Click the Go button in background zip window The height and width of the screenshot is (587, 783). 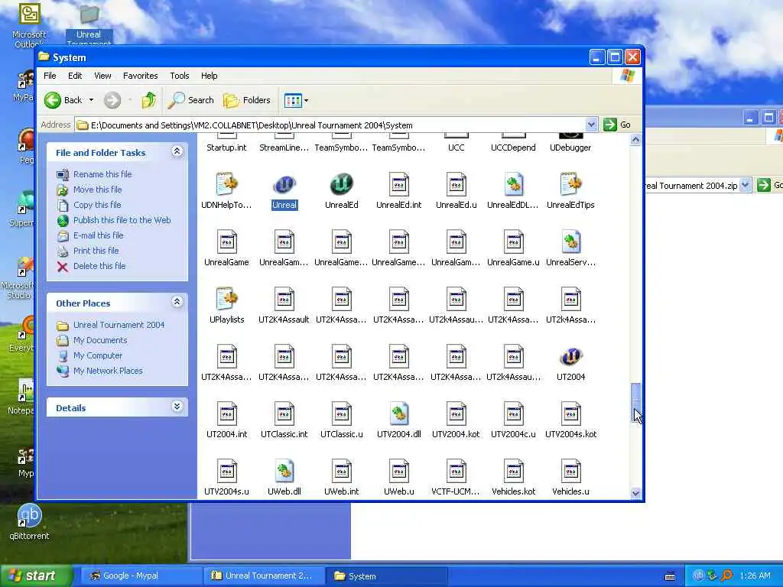[x=769, y=185]
